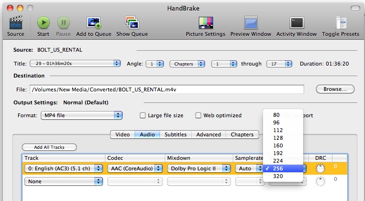Viewport: 365px width, 201px height.
Task: Toggle Presets drawer icon
Action: pos(341,23)
